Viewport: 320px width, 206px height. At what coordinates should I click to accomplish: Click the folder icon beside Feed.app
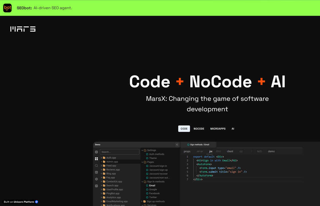104,166
